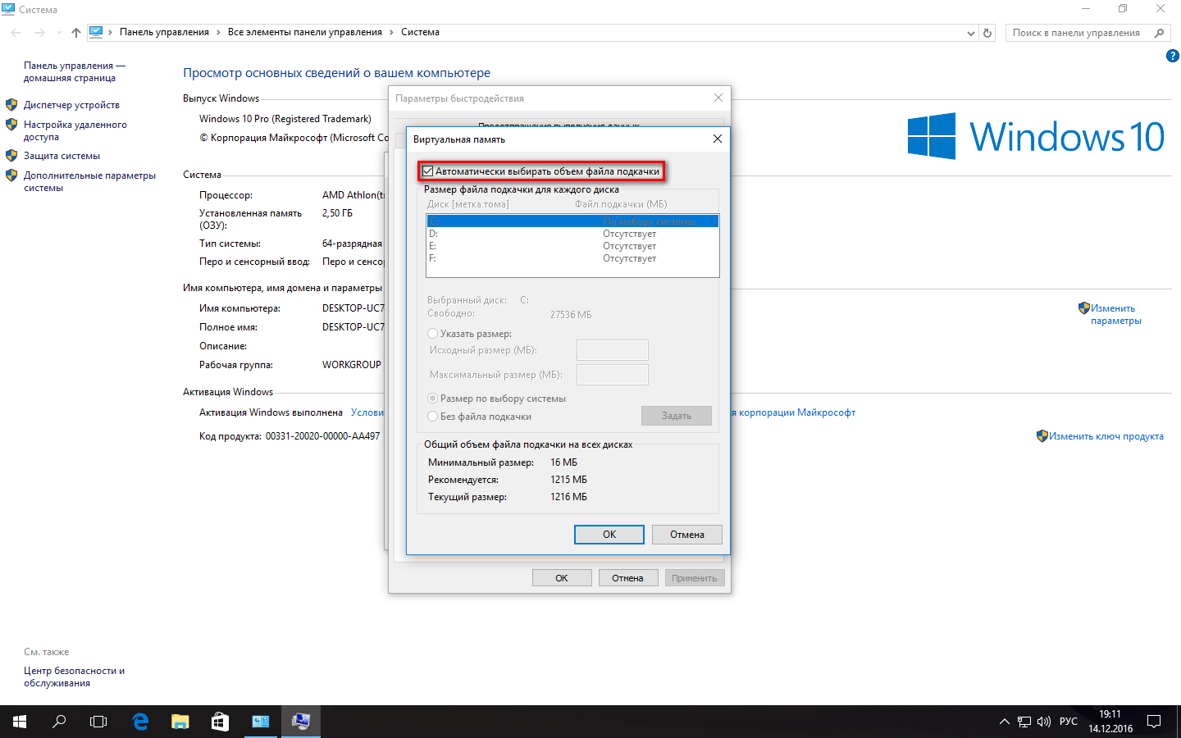The height and width of the screenshot is (738, 1181).
Task: Select Без файла подкачки radio button
Action: [x=433, y=417]
